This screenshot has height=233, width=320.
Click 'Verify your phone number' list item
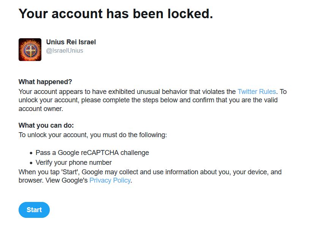(x=74, y=163)
